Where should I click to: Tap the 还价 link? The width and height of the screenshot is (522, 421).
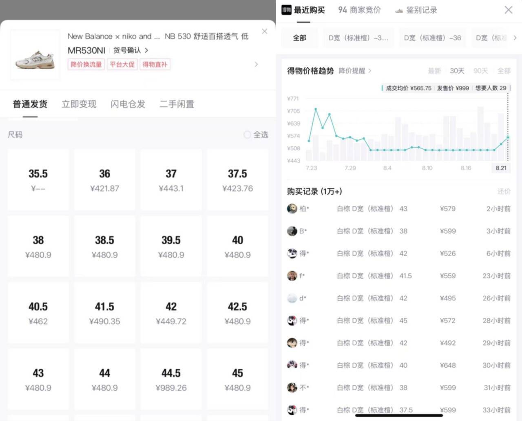504,191
